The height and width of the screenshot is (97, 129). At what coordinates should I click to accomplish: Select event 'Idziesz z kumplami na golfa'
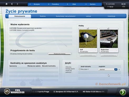[22, 30]
